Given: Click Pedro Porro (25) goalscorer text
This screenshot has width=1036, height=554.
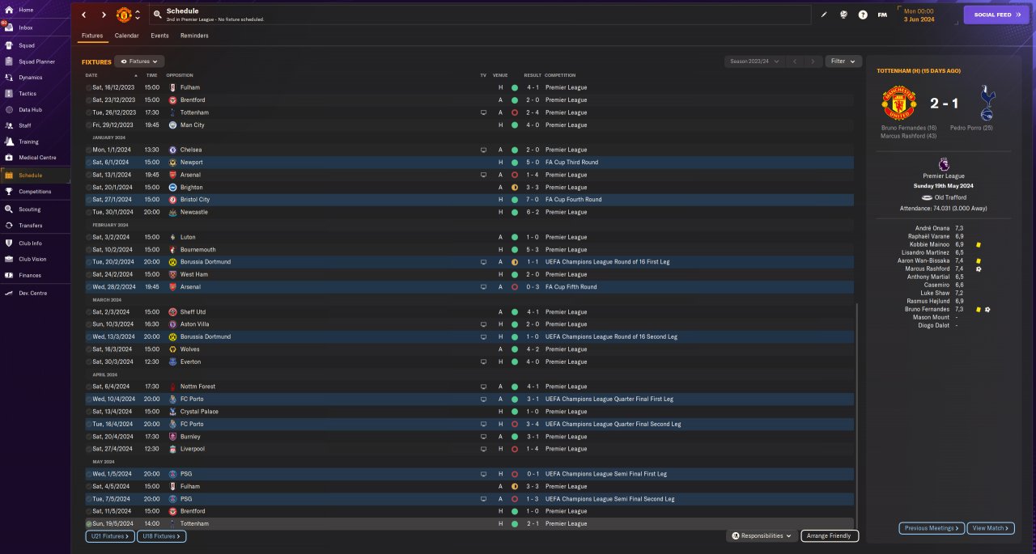Looking at the screenshot, I should (x=971, y=128).
